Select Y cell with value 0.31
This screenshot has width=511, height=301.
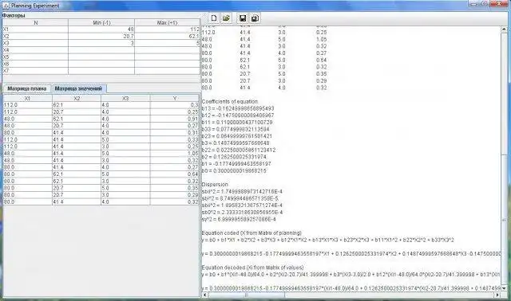coord(175,133)
